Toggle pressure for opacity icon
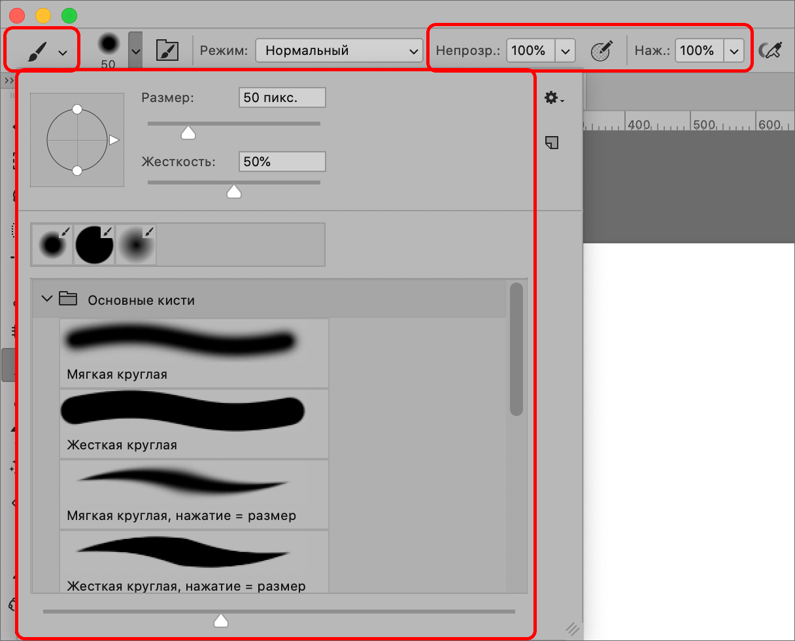 point(601,50)
